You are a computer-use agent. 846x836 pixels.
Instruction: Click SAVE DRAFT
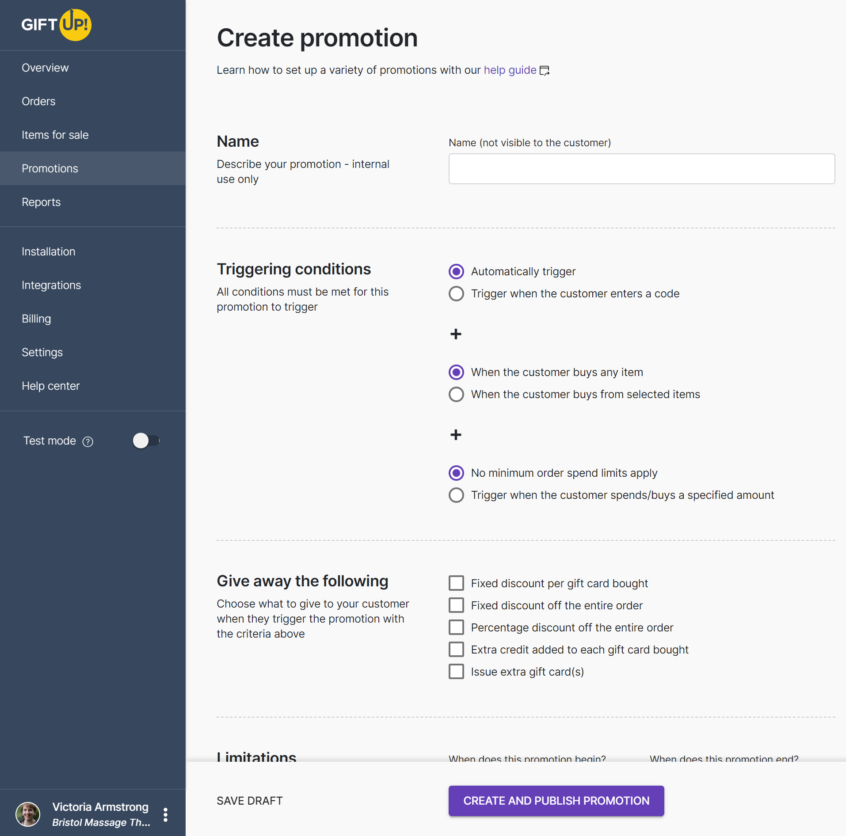[250, 801]
